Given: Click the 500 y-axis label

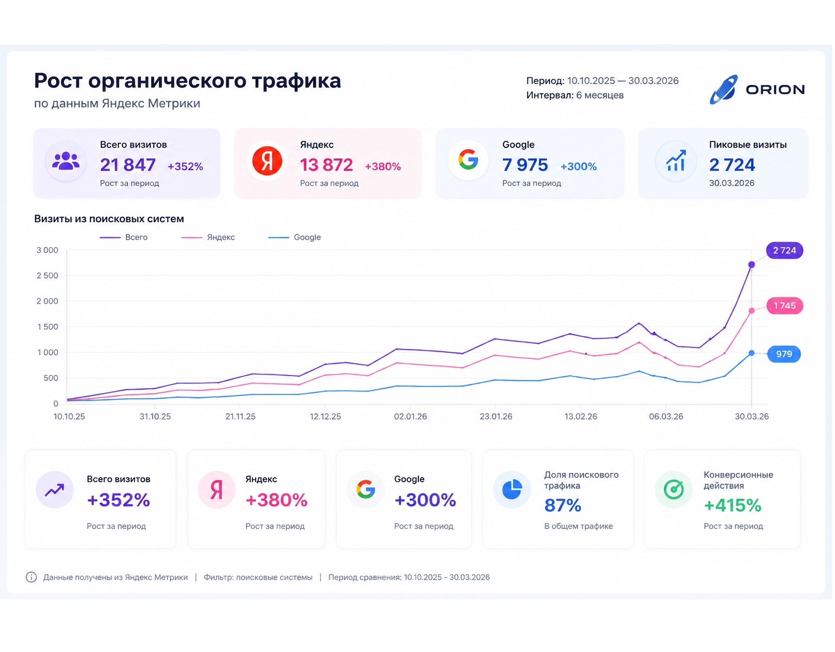Looking at the screenshot, I should 51,378.
